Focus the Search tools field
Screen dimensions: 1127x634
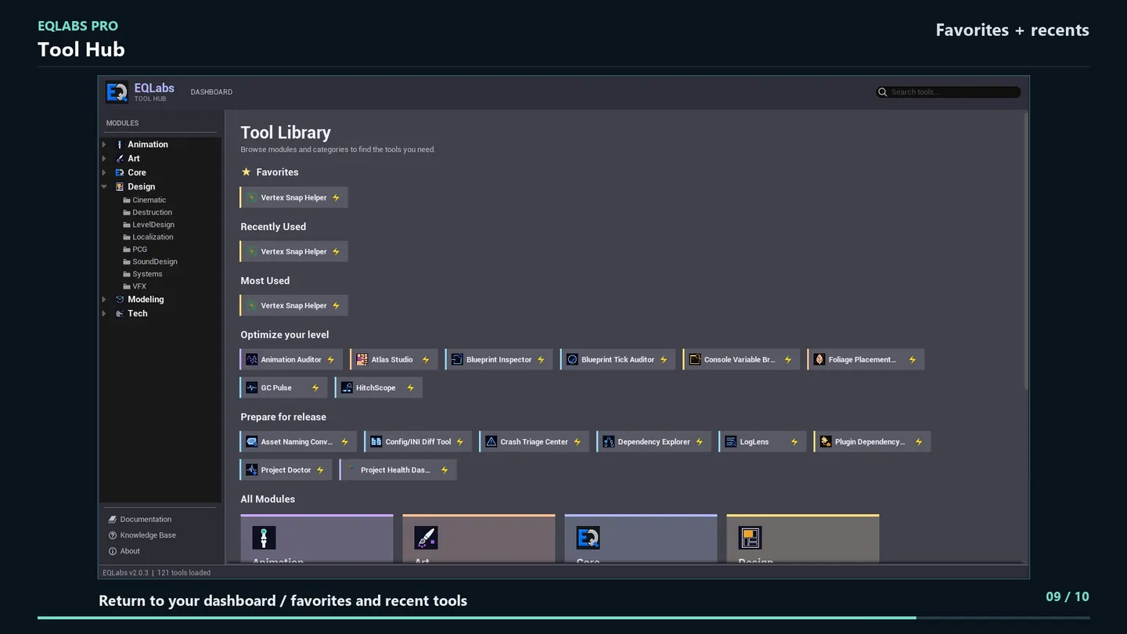pyautogui.click(x=948, y=92)
